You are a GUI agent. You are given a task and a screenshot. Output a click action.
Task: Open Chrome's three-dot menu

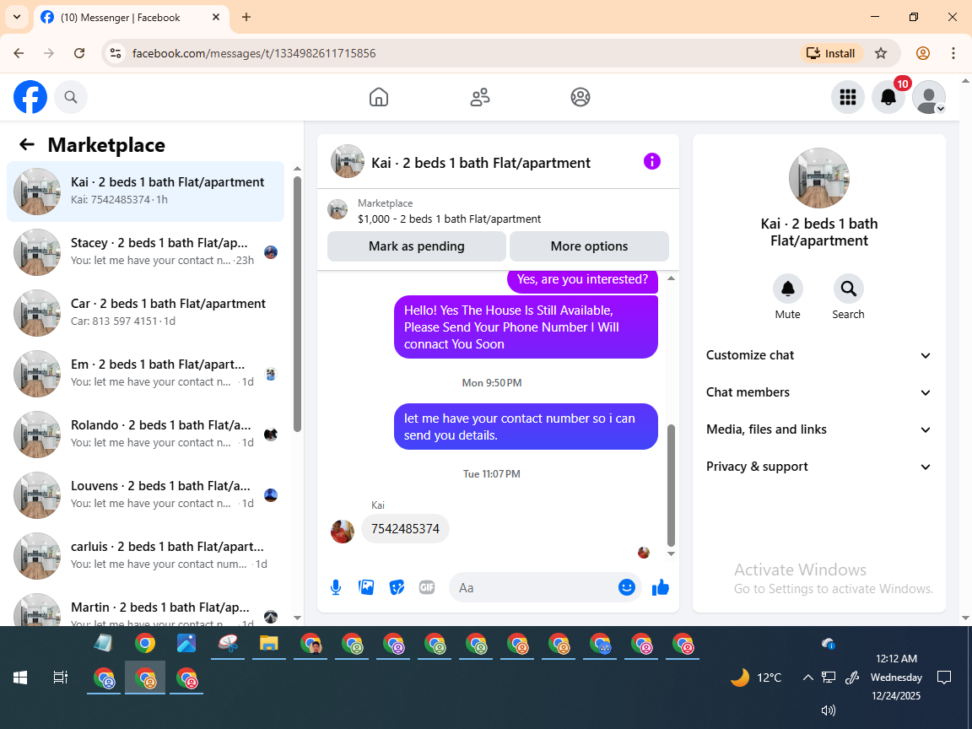point(953,53)
